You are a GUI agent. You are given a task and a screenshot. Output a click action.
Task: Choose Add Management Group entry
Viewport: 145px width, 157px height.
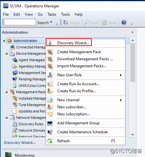pos(86,123)
